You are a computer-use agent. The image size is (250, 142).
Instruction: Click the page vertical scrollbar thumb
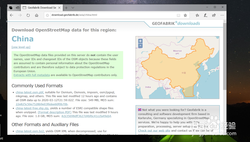[225, 56]
